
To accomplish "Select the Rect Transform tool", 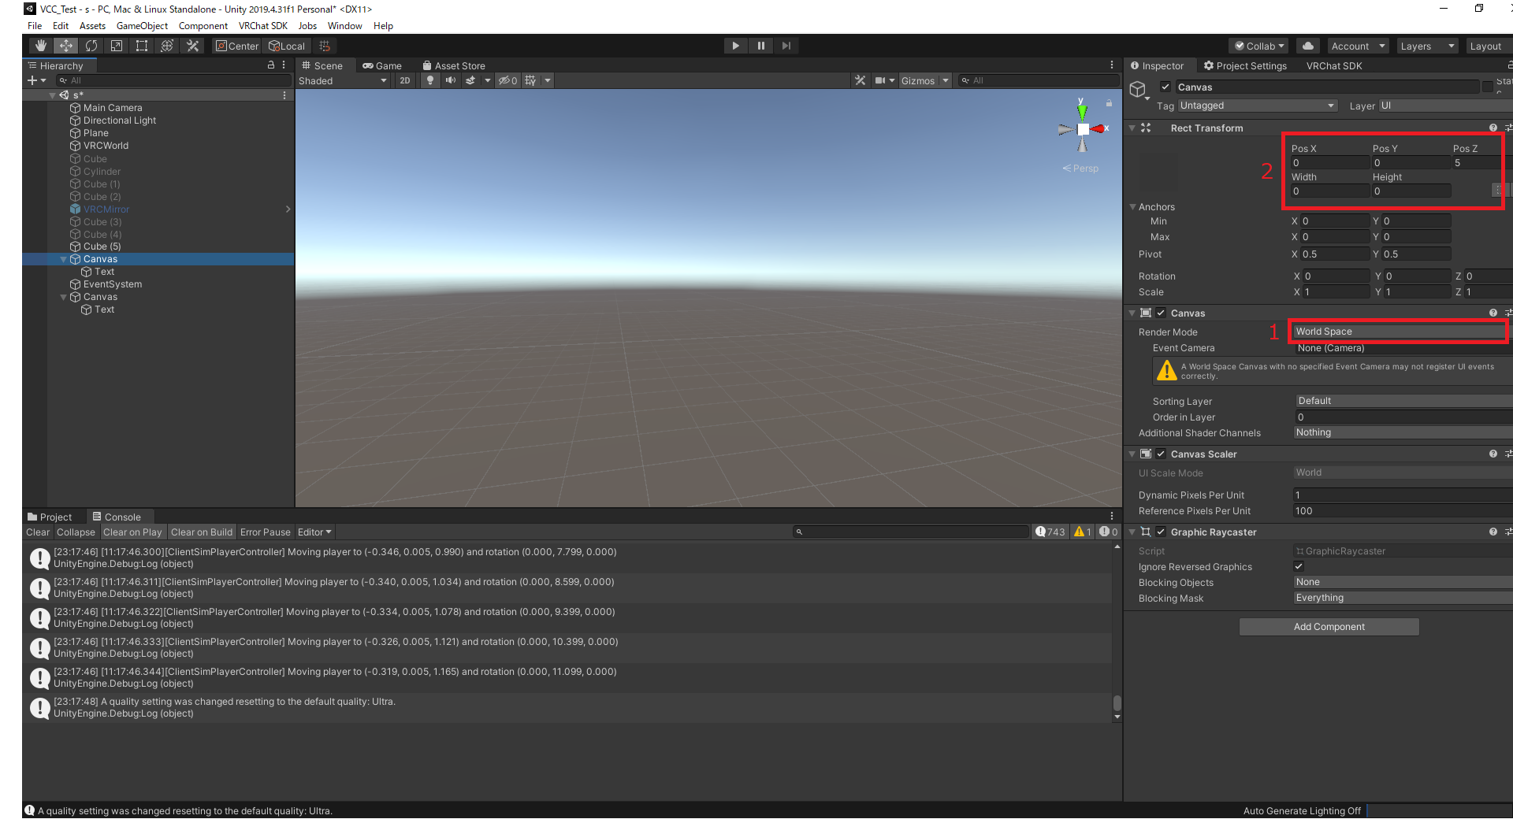I will tap(142, 46).
